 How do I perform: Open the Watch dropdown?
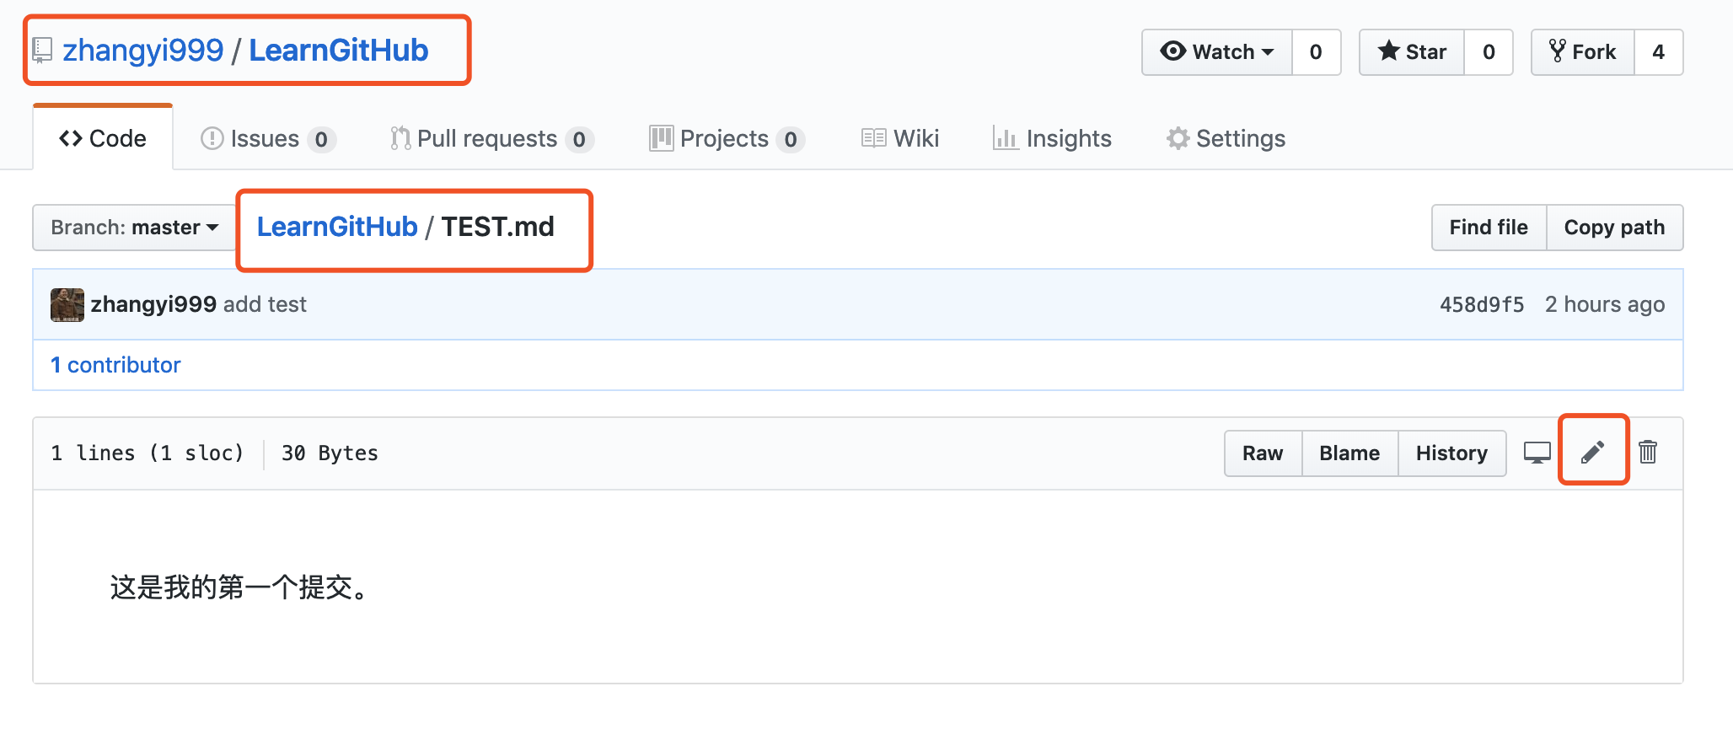pos(1217,52)
